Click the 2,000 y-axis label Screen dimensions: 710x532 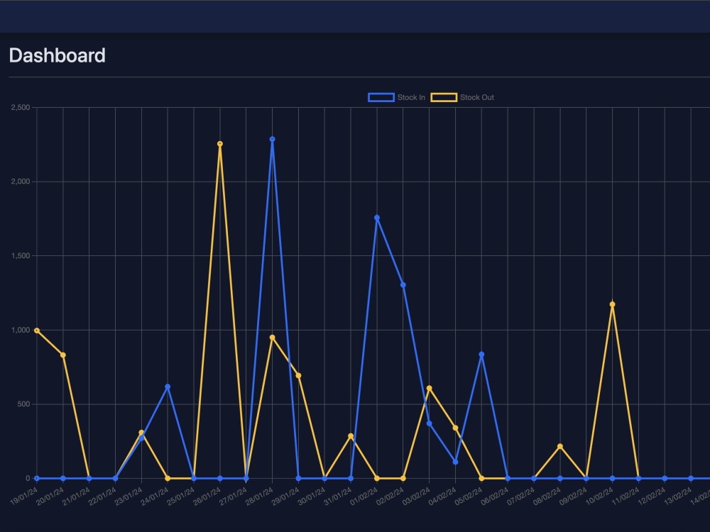(x=21, y=182)
